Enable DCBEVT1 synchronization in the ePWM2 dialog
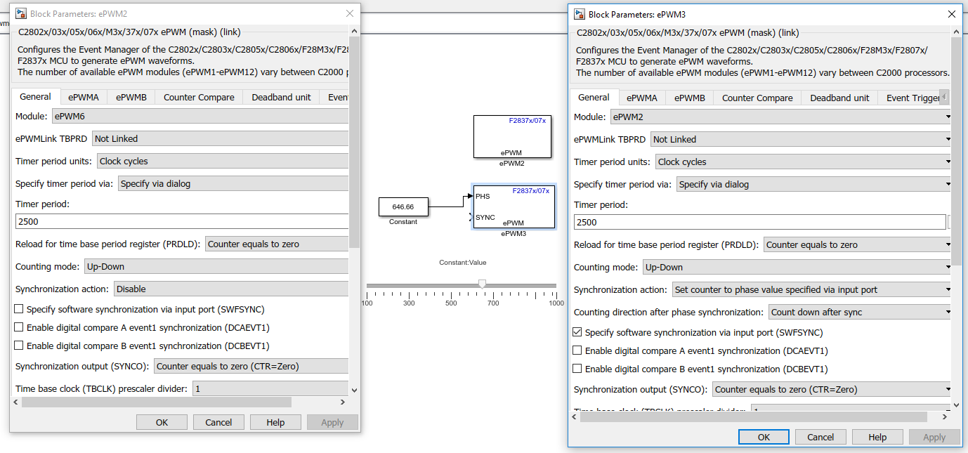 (19, 346)
